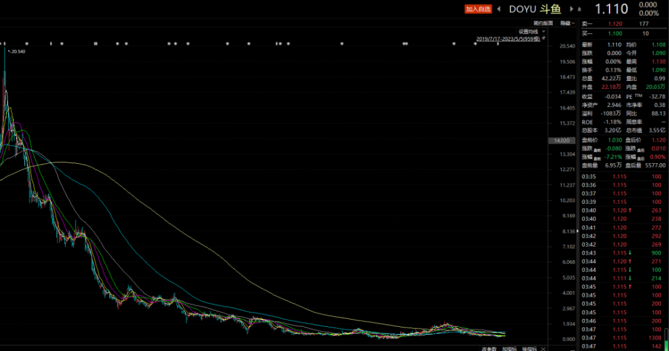Go to the next stock with the right arrow
The height and width of the screenshot is (351, 669).
click(572, 9)
